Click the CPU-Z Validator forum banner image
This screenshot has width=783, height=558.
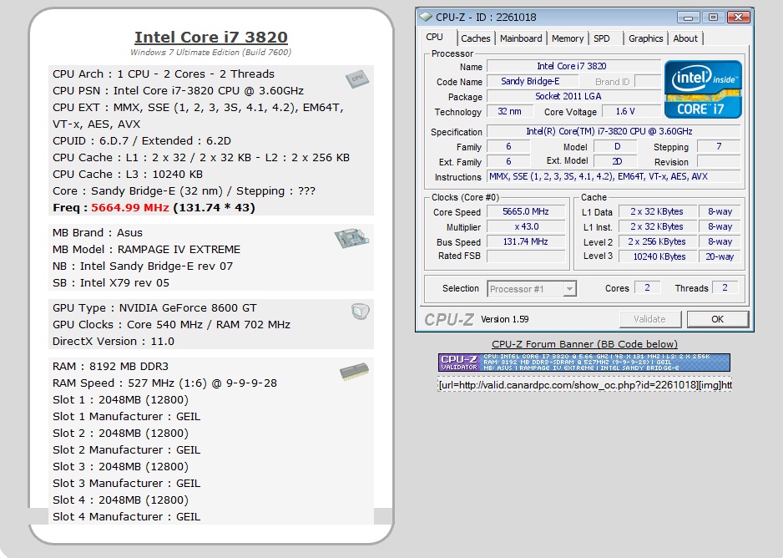[584, 363]
